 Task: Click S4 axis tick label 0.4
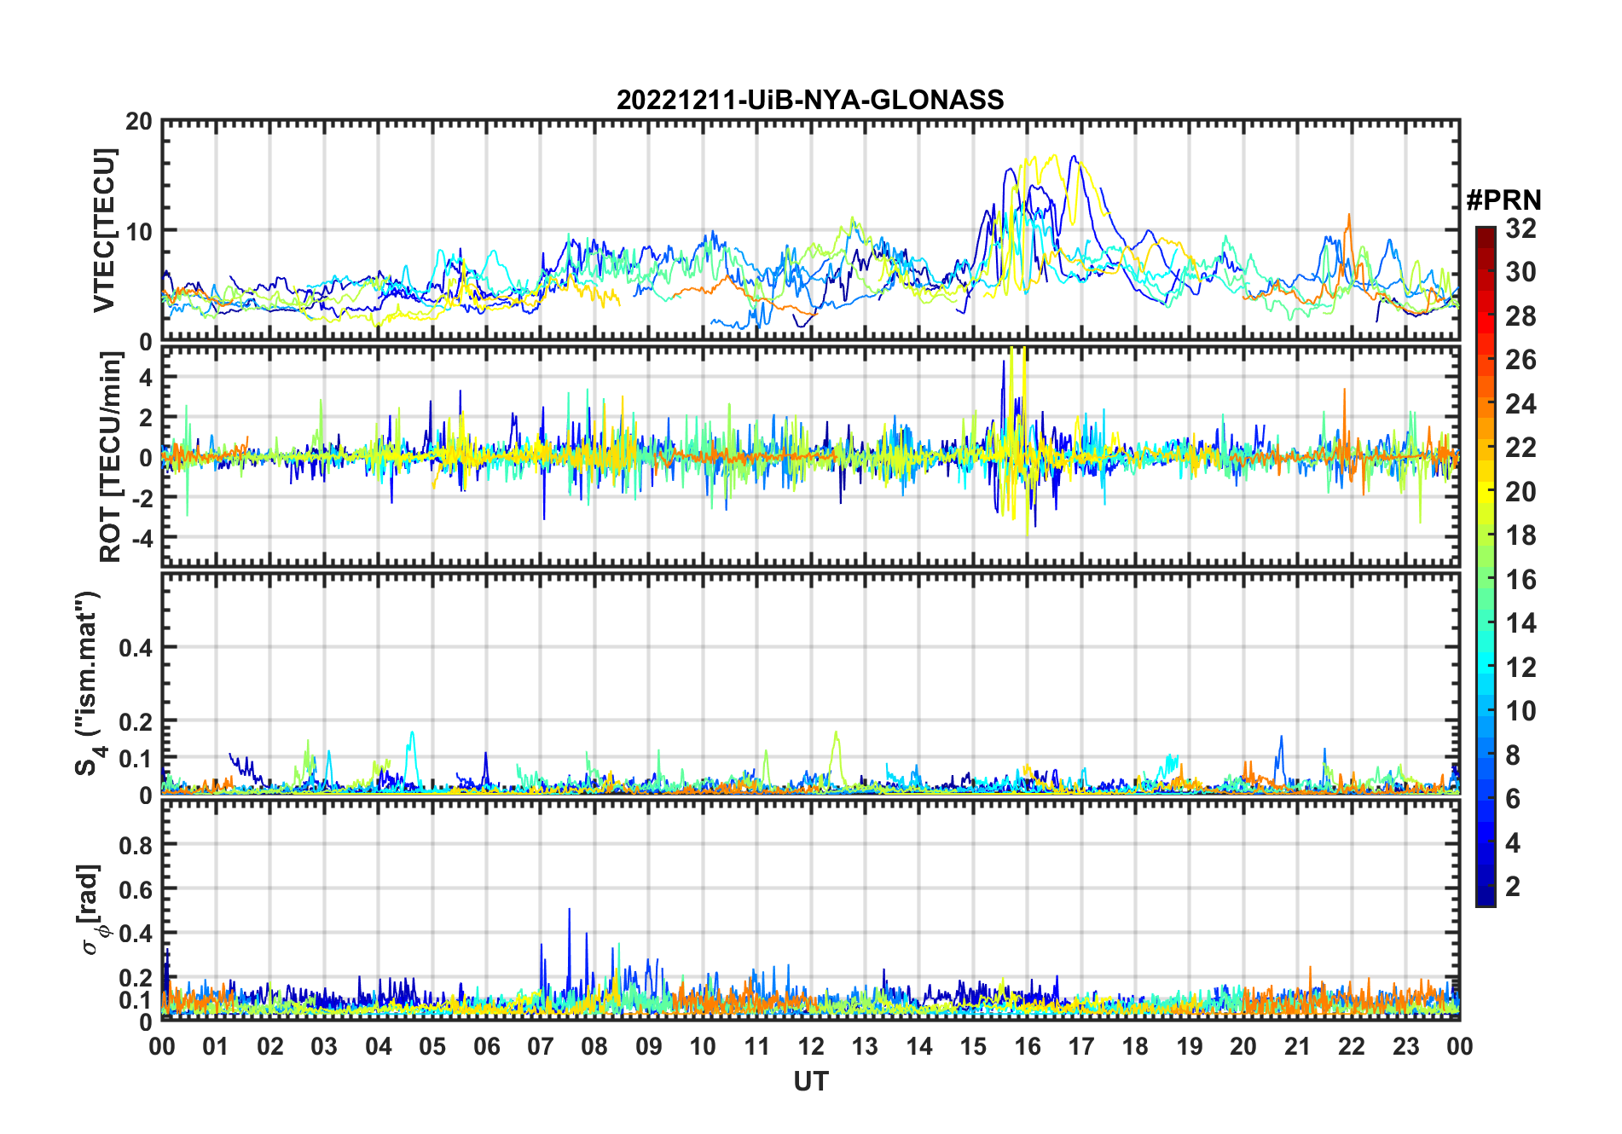click(x=136, y=647)
